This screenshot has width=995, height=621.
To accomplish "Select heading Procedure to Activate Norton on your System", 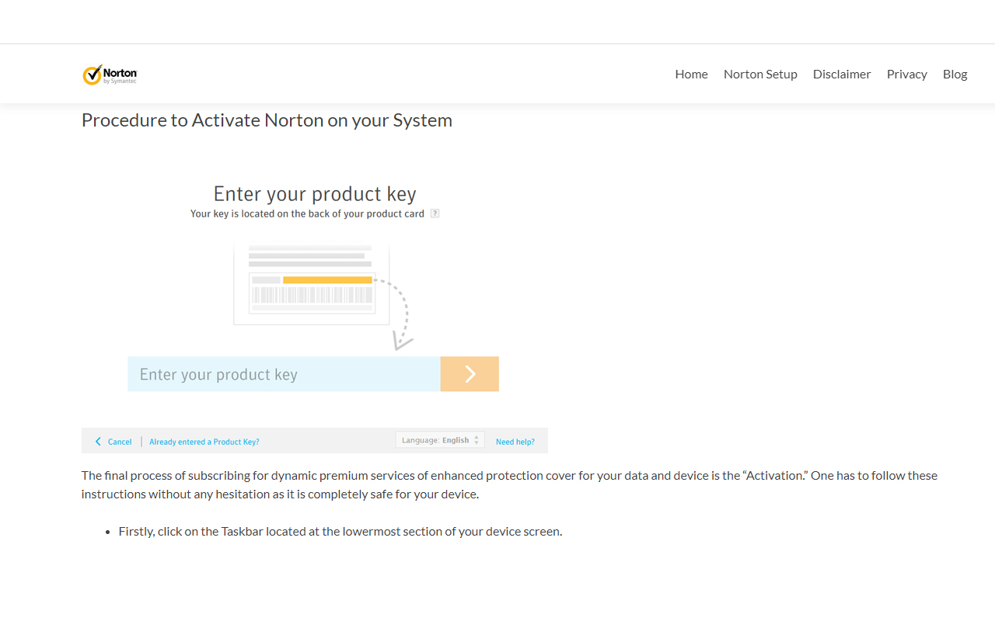I will (267, 120).
